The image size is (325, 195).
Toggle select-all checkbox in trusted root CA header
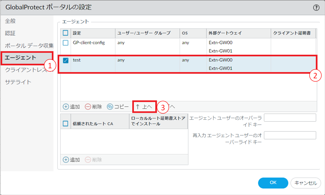(x=66, y=124)
